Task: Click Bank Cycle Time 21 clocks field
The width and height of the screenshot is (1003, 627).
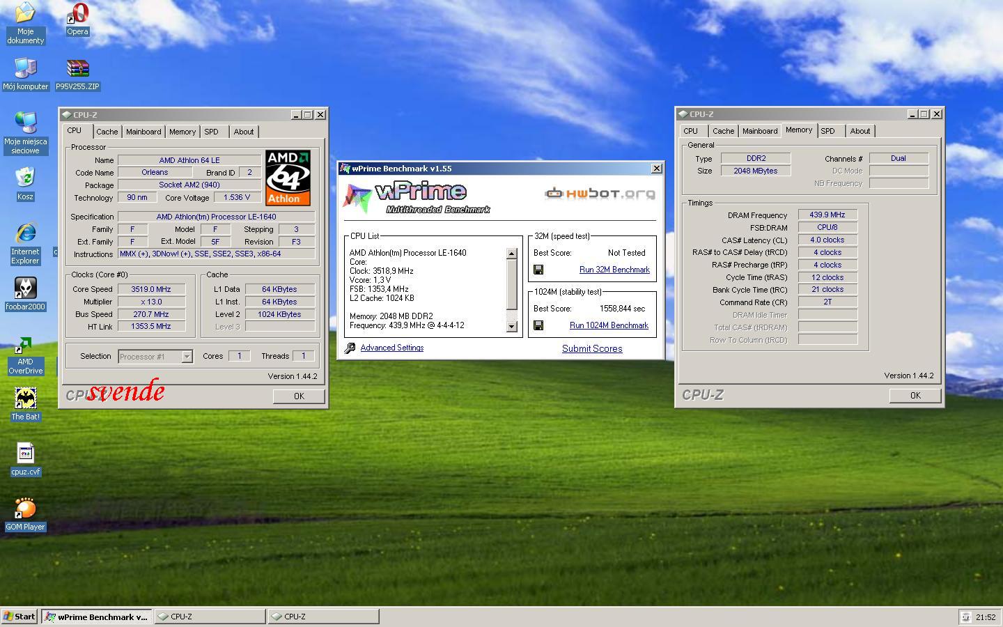Action: [x=827, y=289]
